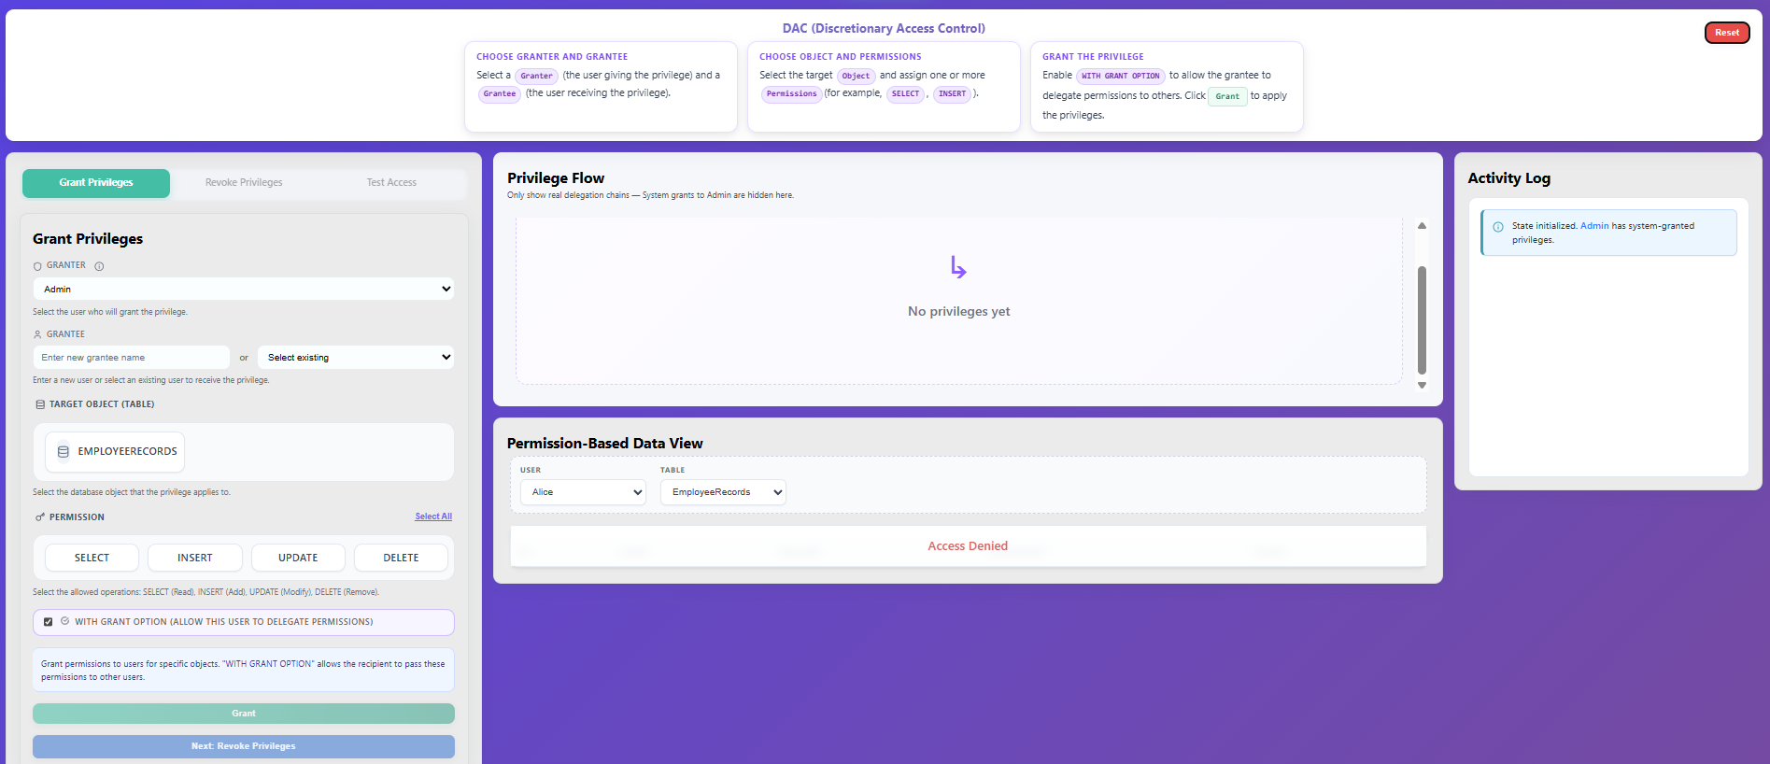The height and width of the screenshot is (764, 1770).
Task: Toggle the SELECT permission
Action: tap(92, 558)
